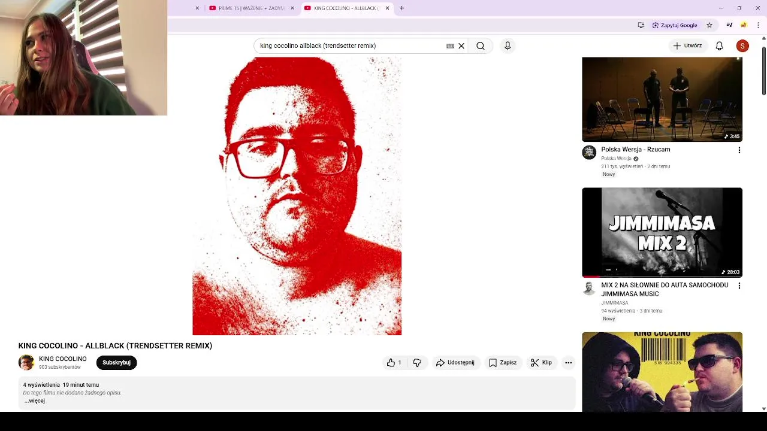
Task: Open Polska Wersja - Rzucam thumbnail
Action: pyautogui.click(x=662, y=99)
